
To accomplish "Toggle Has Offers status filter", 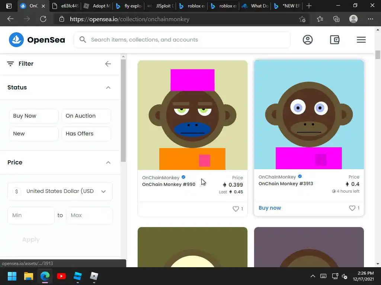I will pyautogui.click(x=86, y=134).
